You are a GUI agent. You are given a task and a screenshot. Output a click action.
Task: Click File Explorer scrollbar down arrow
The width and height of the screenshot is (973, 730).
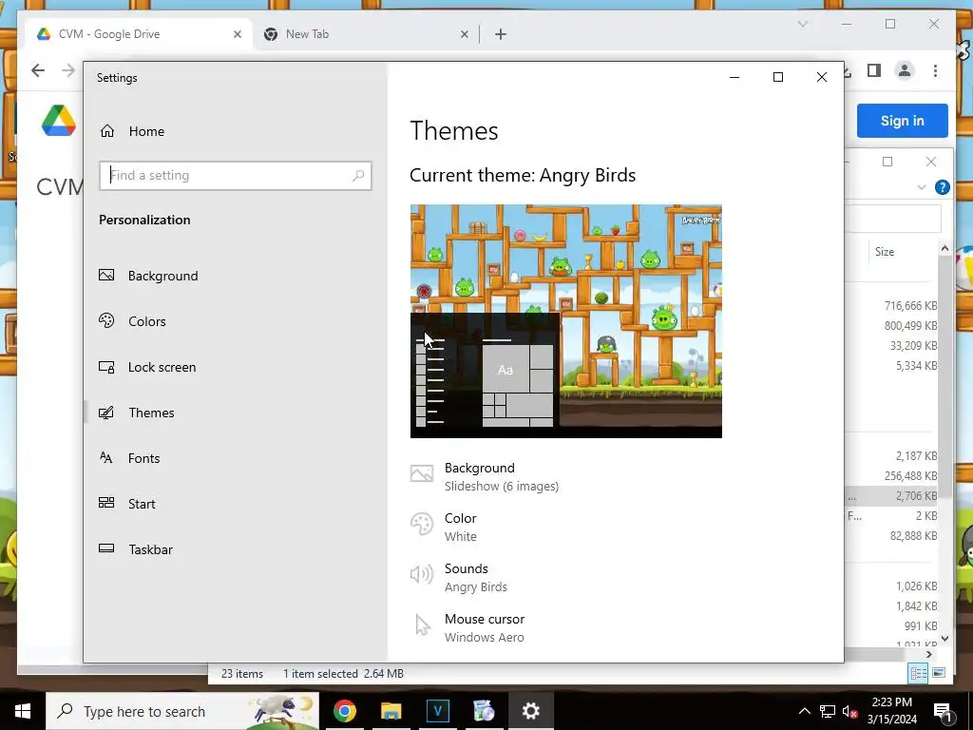(x=944, y=638)
